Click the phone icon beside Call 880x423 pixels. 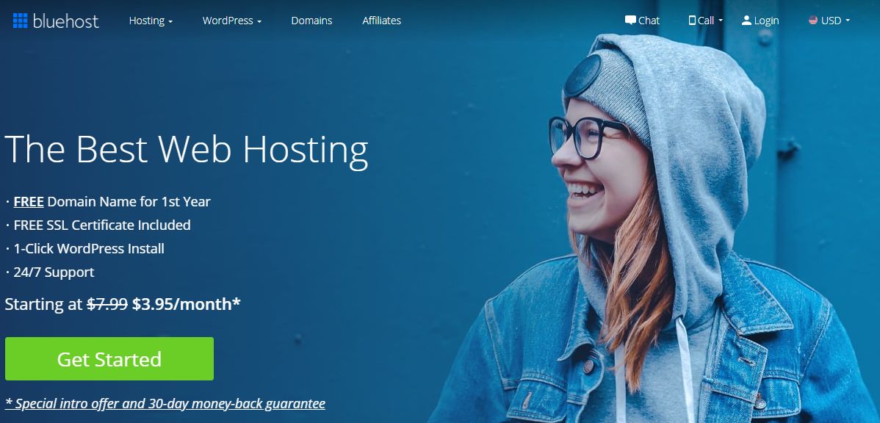click(x=692, y=21)
